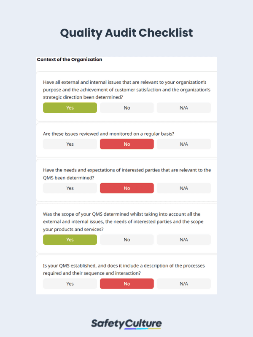Answer Yes to the QMS established question
253x337 pixels.
tap(70, 284)
